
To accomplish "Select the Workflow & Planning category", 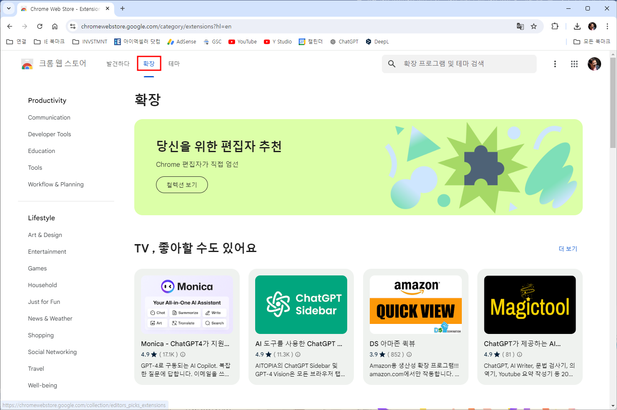I will (56, 184).
